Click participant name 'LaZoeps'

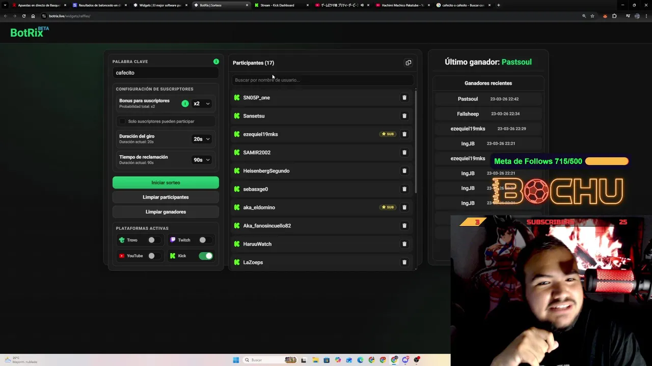point(253,262)
